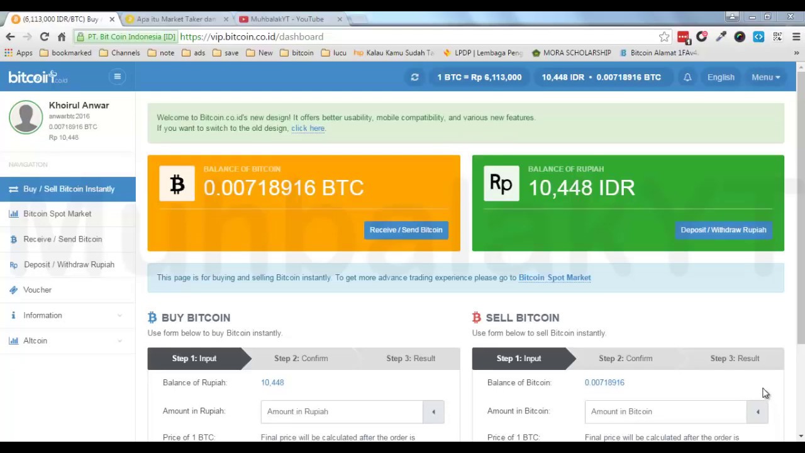Expand the Information sidebar section

pyautogui.click(x=67, y=315)
